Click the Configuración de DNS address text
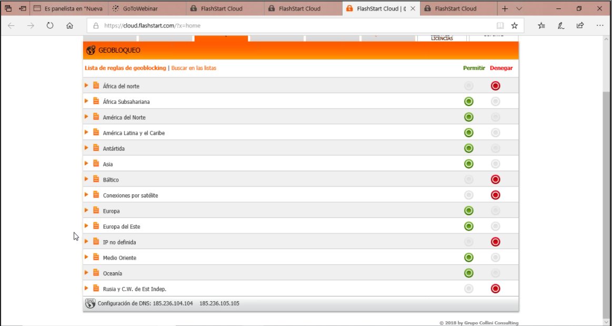The image size is (612, 326). point(168,303)
